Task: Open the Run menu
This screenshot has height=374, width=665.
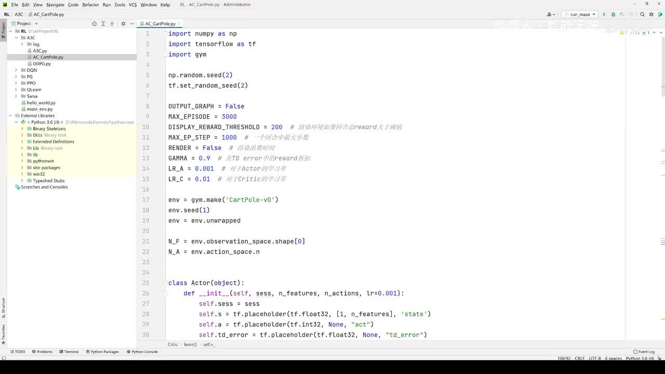Action: tap(107, 5)
